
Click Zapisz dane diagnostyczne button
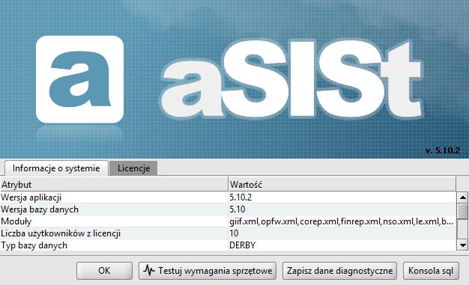pyautogui.click(x=339, y=271)
